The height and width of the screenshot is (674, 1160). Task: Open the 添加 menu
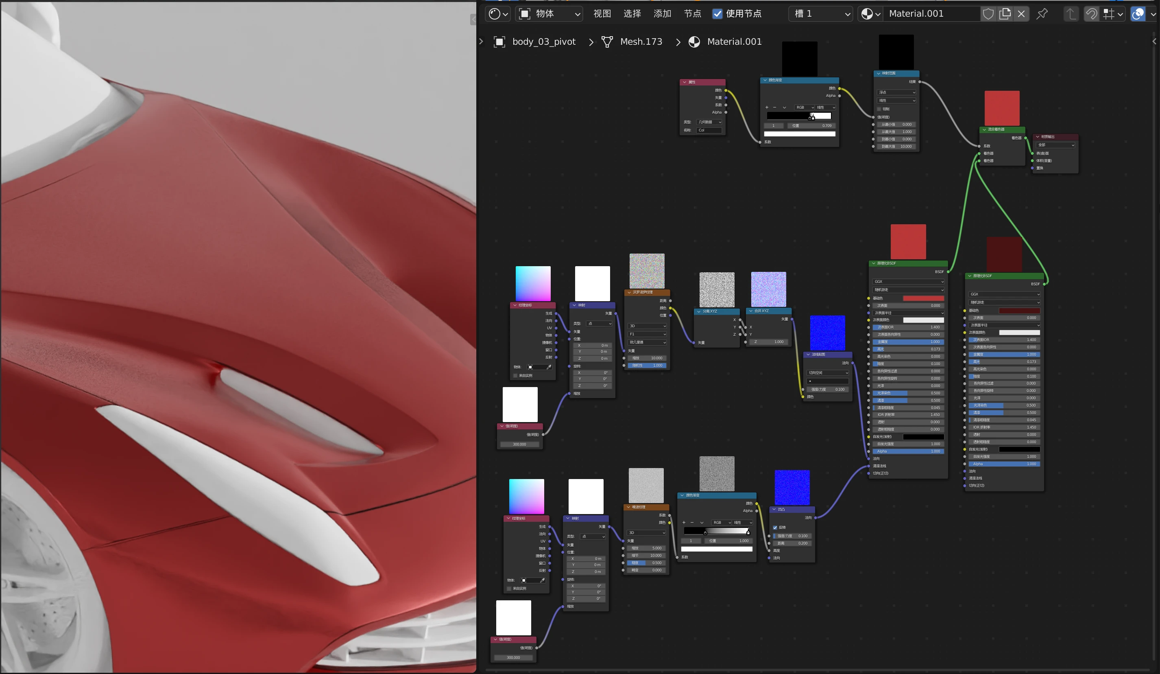pyautogui.click(x=662, y=14)
